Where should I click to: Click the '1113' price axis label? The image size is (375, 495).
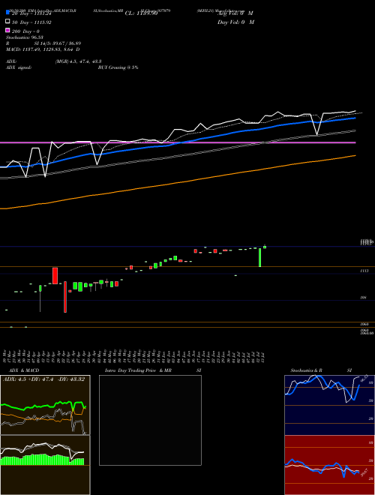(364, 271)
